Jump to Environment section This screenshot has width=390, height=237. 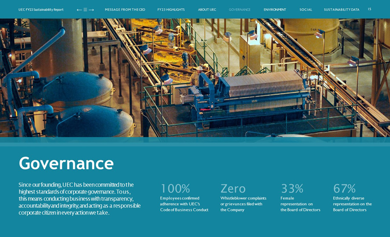274,10
